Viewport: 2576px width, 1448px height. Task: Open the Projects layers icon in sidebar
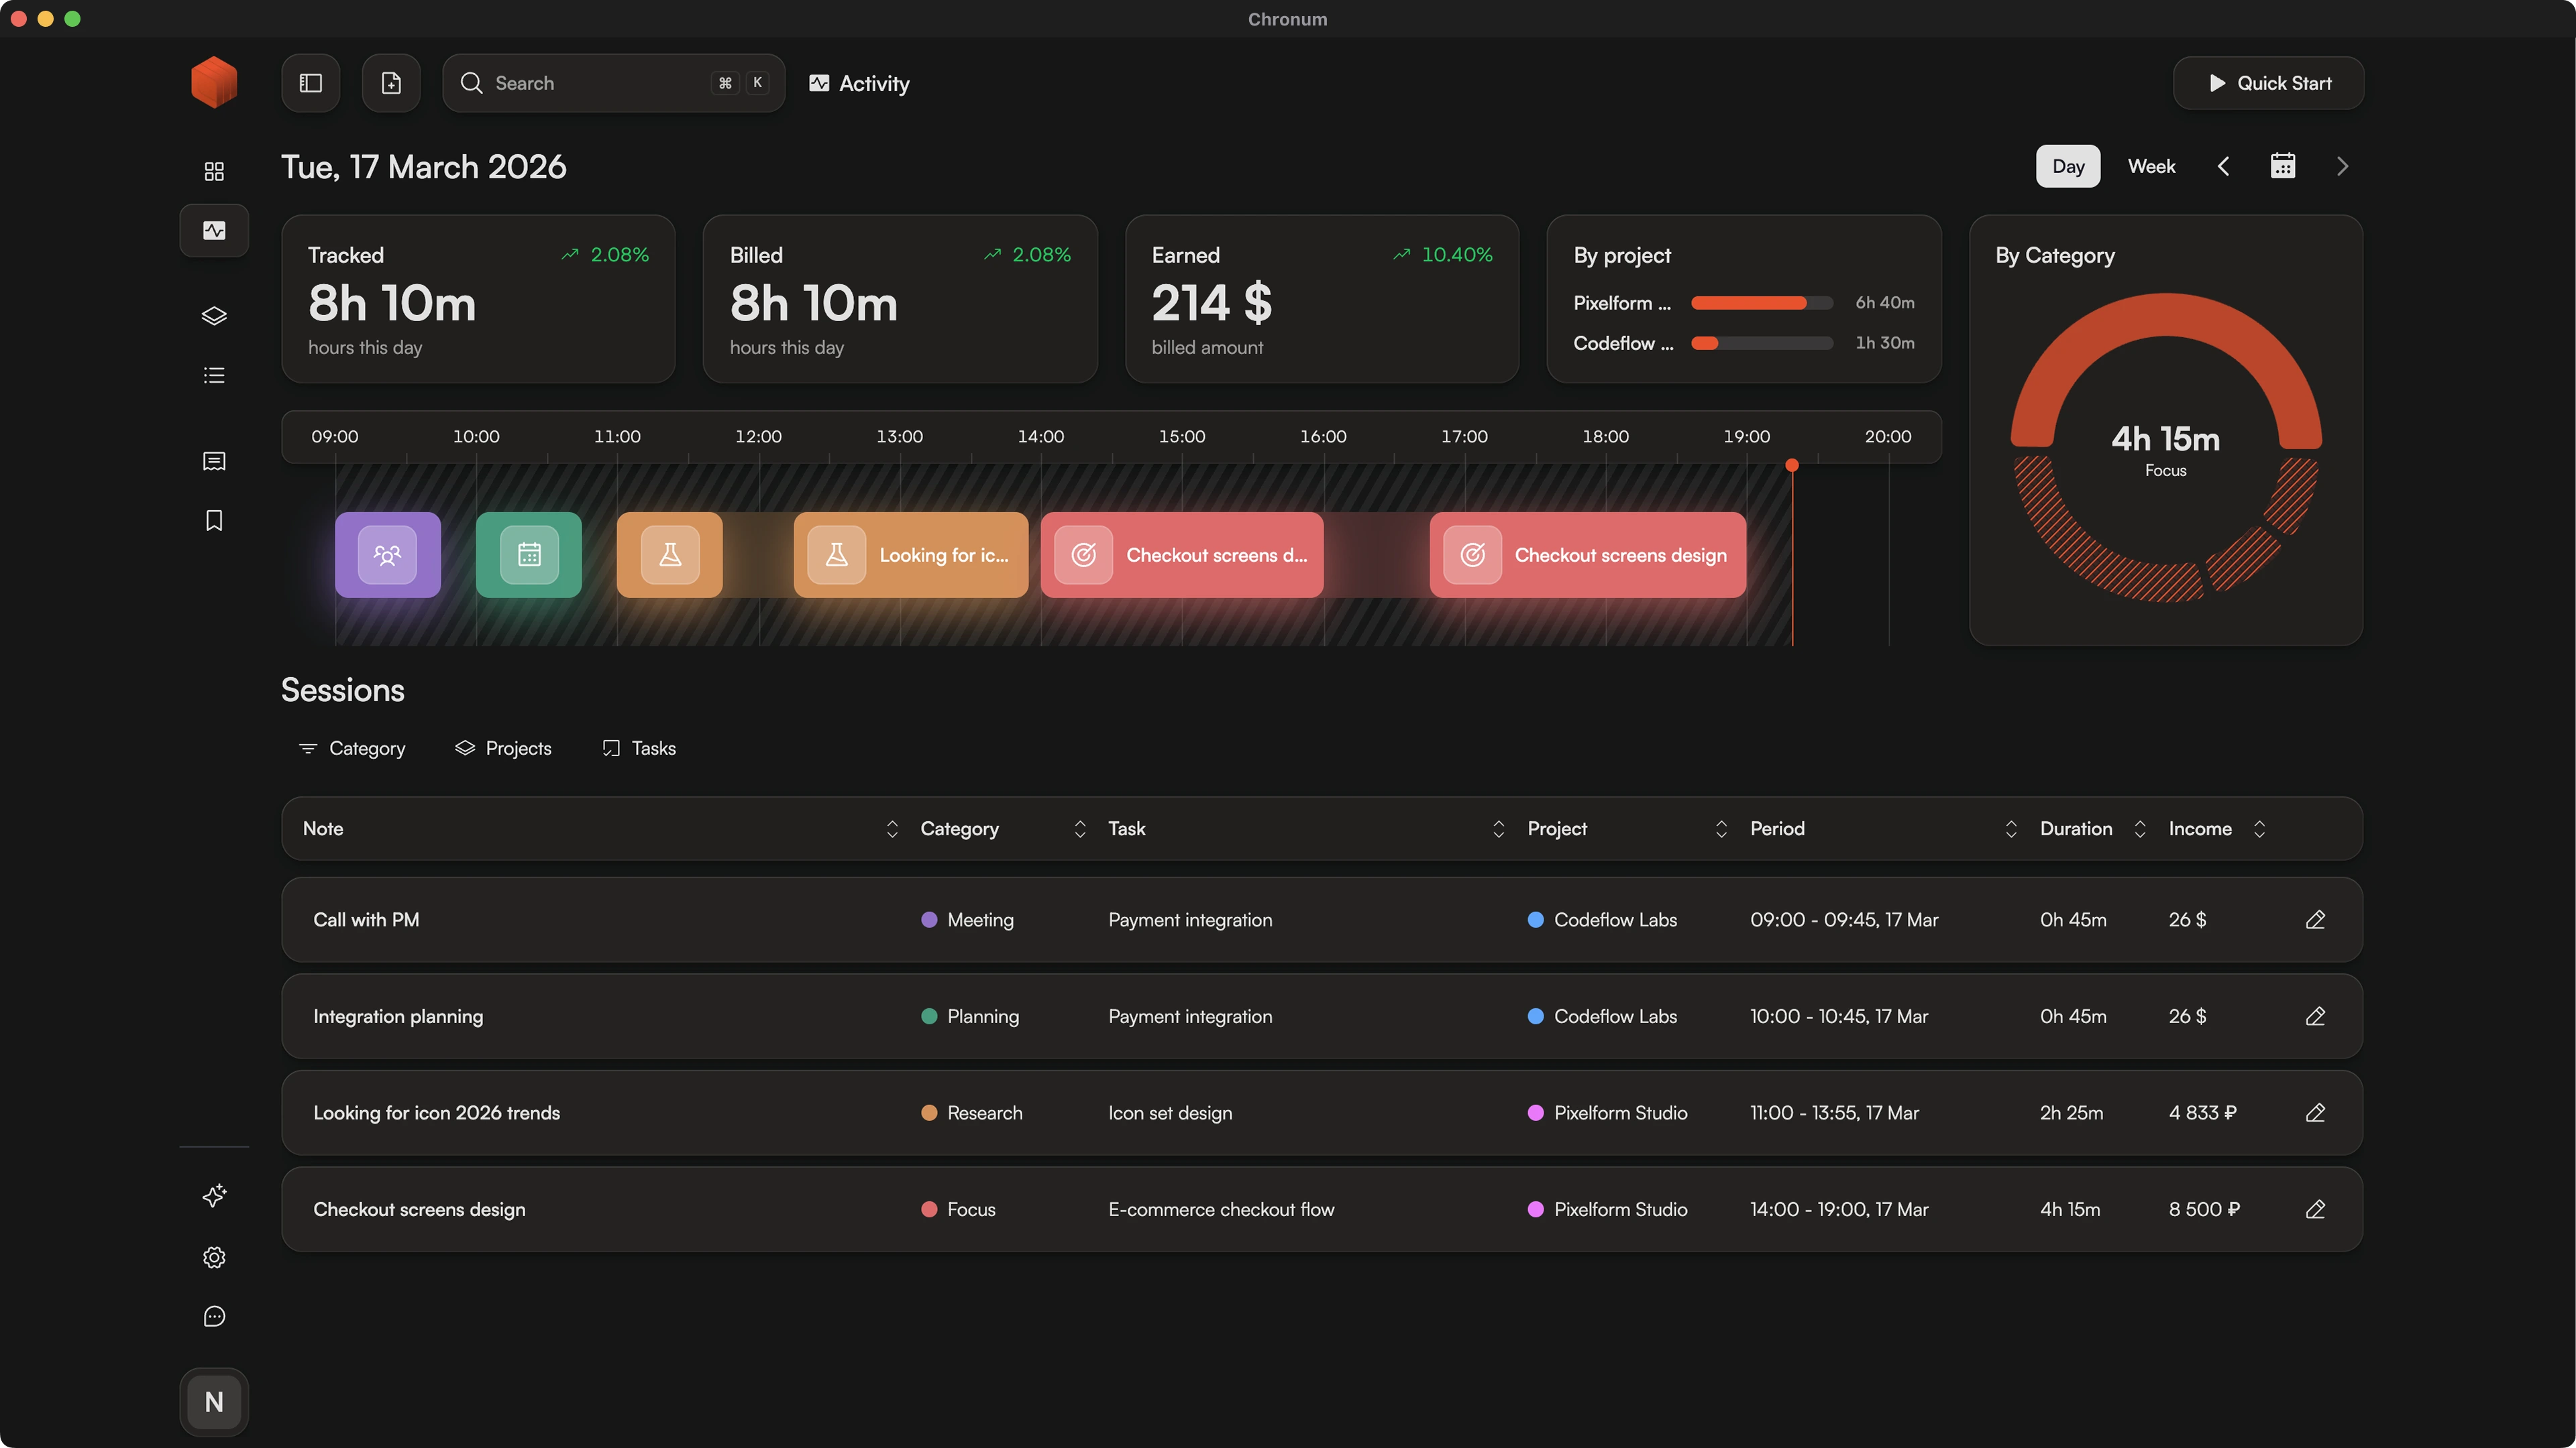coord(213,316)
